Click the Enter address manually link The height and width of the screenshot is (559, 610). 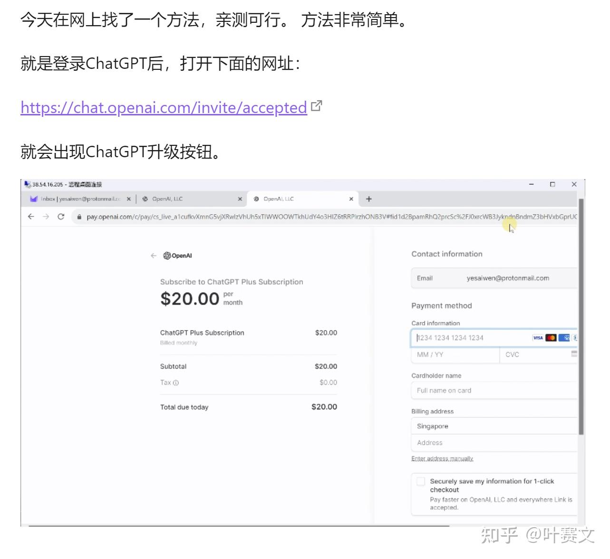(442, 458)
